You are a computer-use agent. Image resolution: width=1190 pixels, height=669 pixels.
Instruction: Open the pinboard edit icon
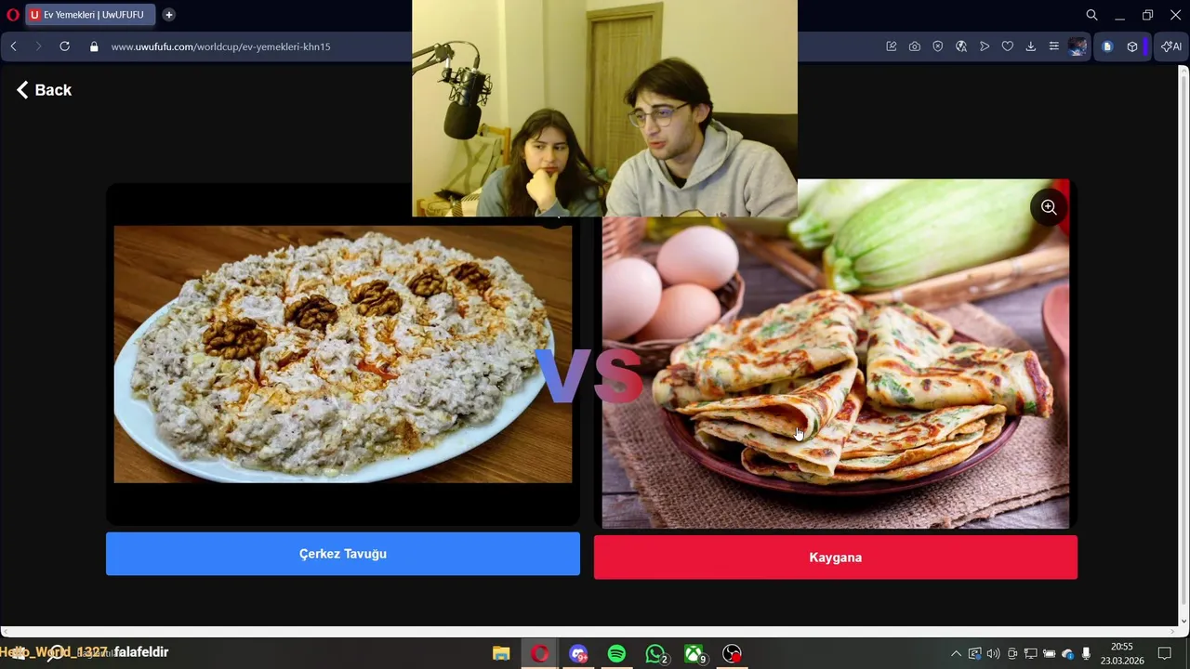(x=892, y=46)
